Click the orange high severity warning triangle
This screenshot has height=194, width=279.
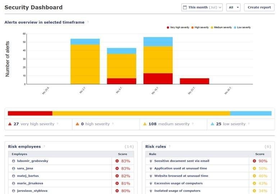77,124
